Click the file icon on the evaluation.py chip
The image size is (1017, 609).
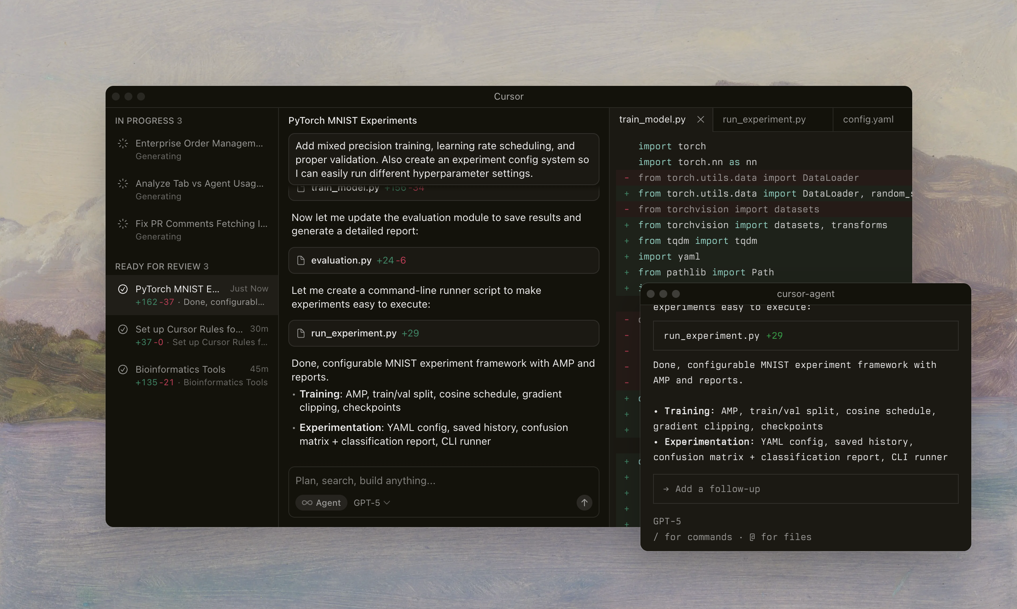click(x=302, y=260)
